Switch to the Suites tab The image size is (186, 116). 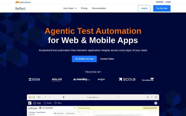pos(48,103)
